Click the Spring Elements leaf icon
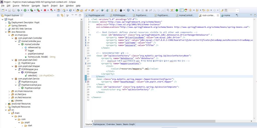 tap(9, 25)
